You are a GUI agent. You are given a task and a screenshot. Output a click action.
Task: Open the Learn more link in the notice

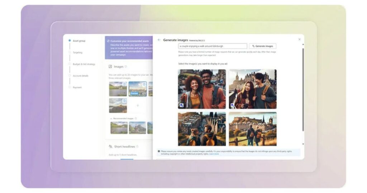[x=214, y=154]
